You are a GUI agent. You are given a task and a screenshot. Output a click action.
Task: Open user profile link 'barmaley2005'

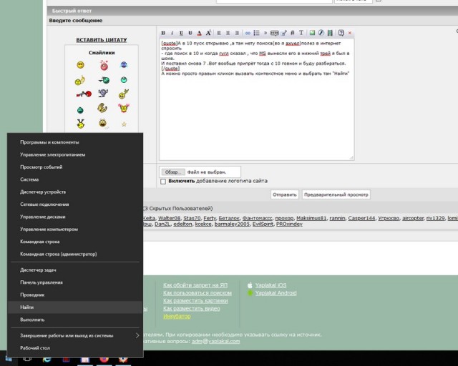click(232, 224)
